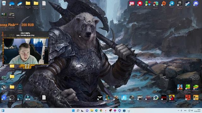Viewport: 202px width, 113px height.
Task: Open network and volume quick settings
Action: click(x=191, y=110)
